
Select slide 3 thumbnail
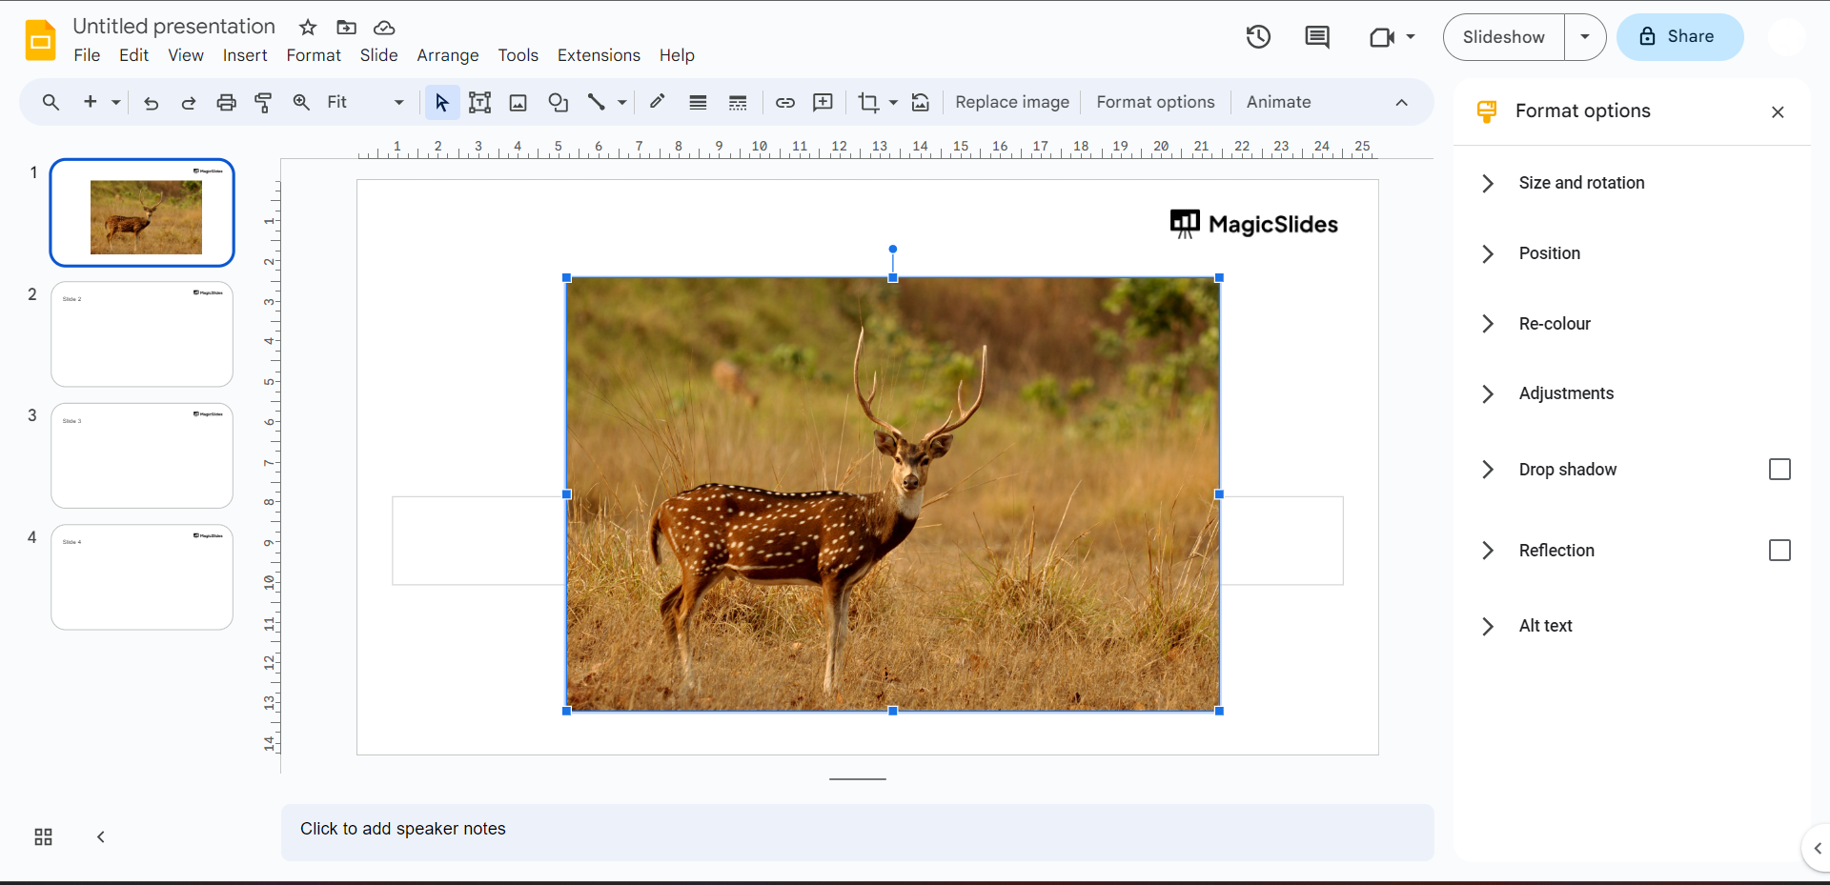click(x=142, y=455)
